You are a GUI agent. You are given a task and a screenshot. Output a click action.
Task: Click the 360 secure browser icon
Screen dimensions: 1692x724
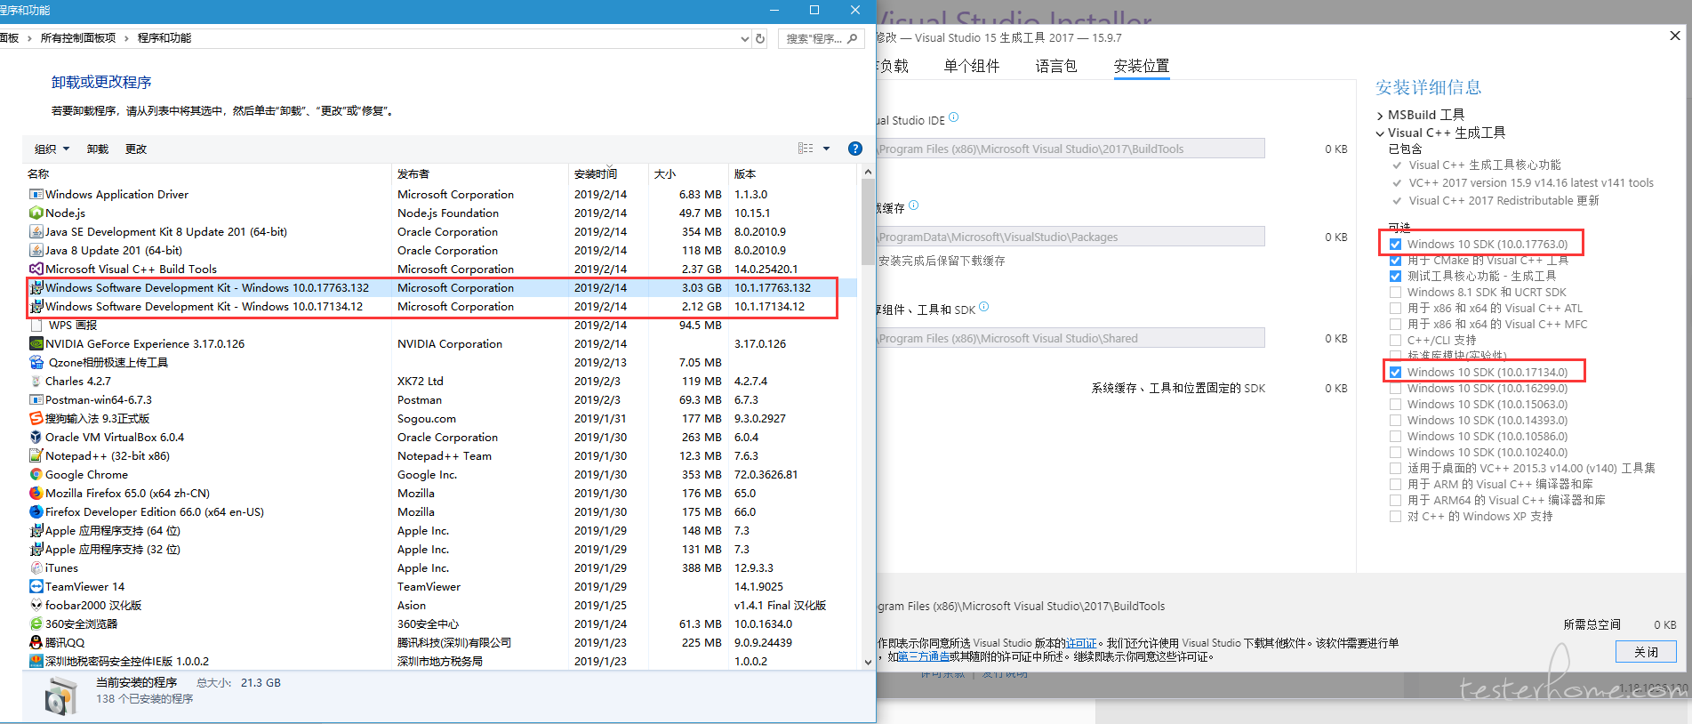[36, 623]
